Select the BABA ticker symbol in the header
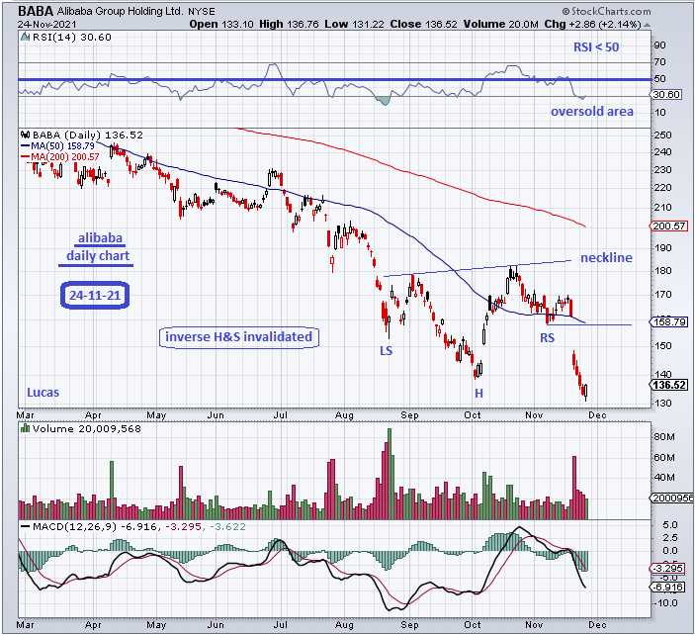This screenshot has height=635, width=695. [x=36, y=11]
